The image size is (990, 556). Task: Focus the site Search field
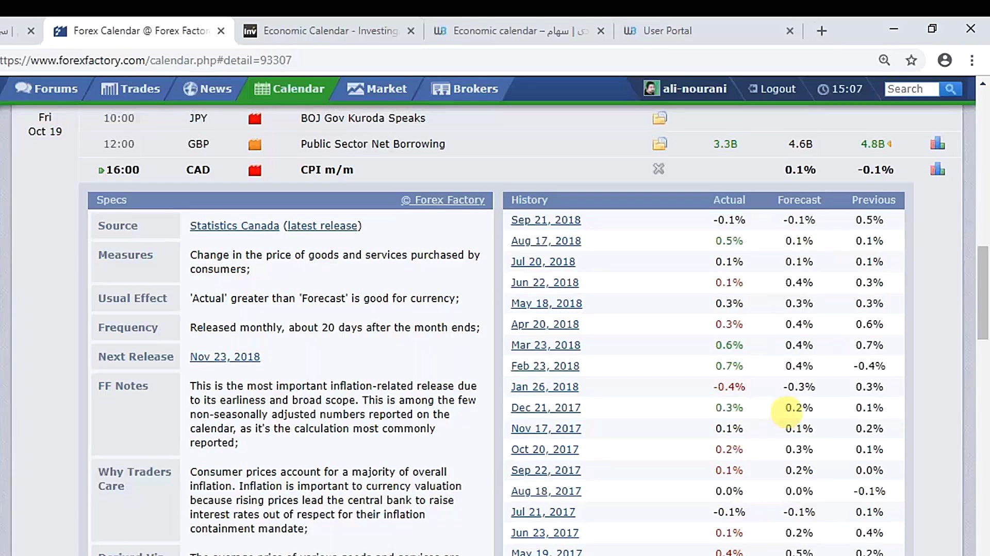(x=912, y=89)
